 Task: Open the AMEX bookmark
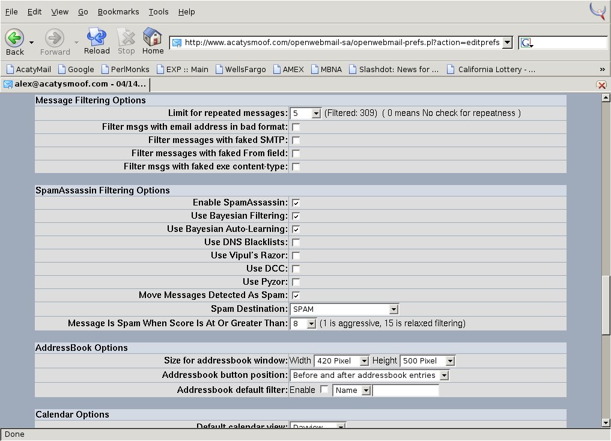click(288, 69)
